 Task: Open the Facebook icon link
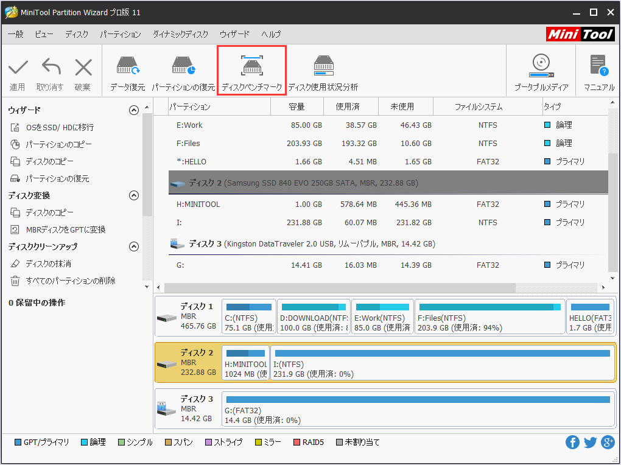pos(572,442)
